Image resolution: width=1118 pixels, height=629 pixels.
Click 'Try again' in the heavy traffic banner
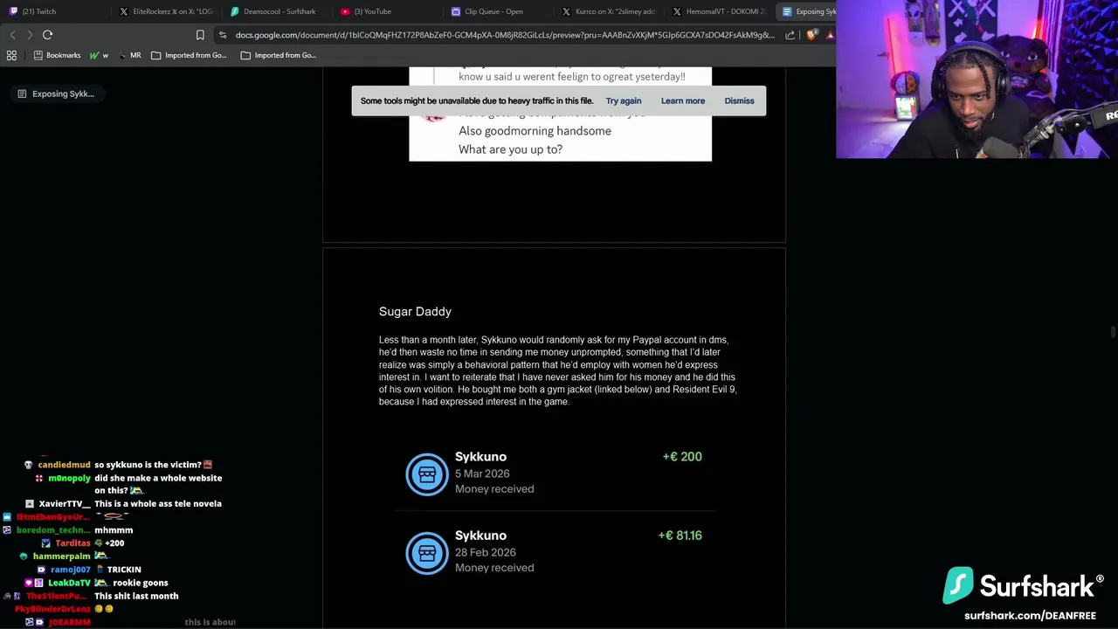coord(624,100)
